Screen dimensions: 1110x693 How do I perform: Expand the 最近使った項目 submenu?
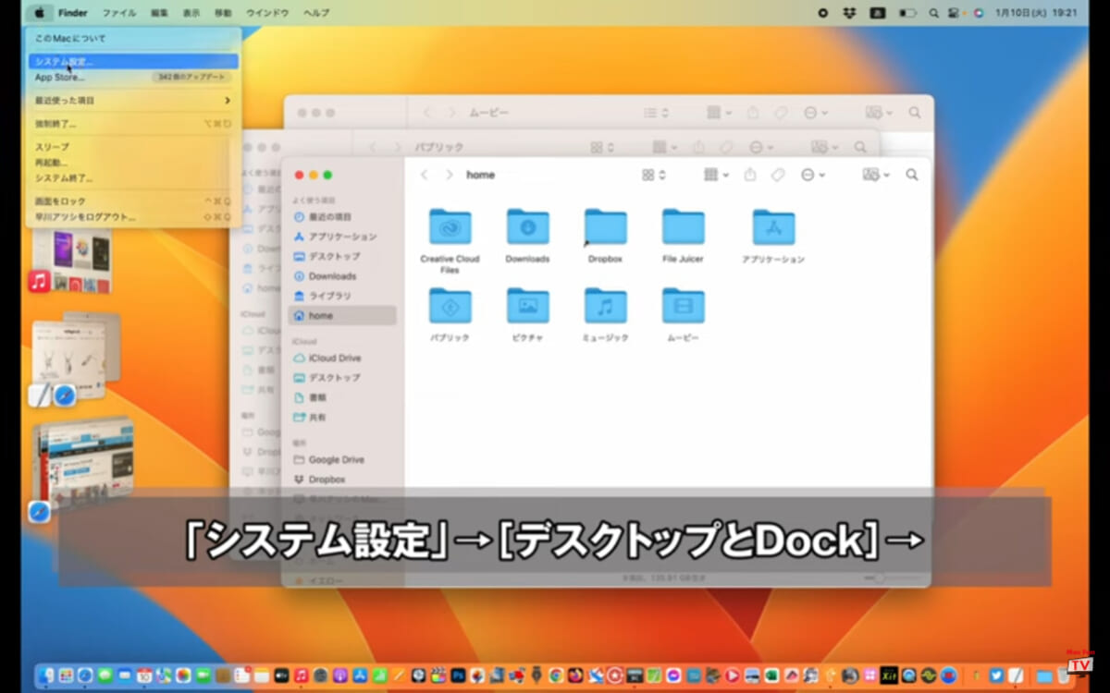[133, 100]
